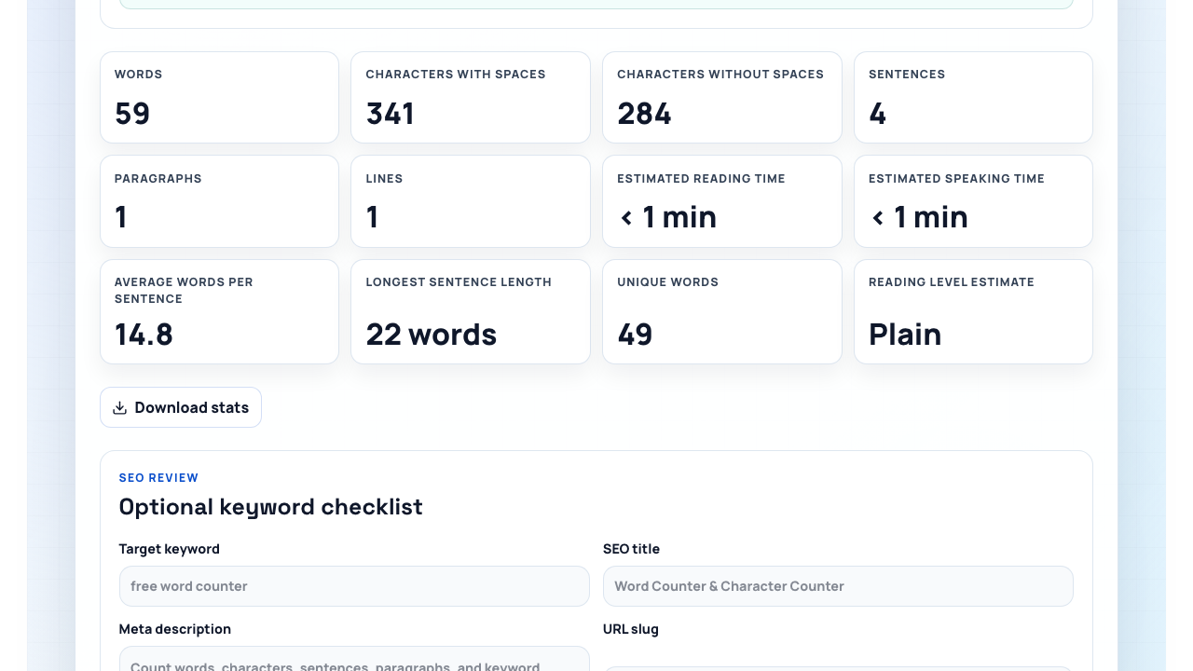Click into the Meta description text area
Screen dimensions: 1193x671
pos(354,659)
